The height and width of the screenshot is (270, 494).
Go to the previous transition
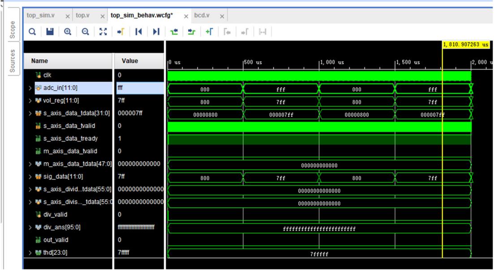[x=175, y=32]
